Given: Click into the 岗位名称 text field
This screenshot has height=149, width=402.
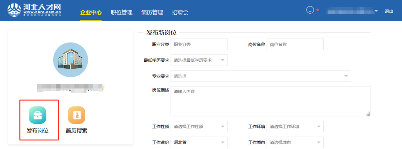Looking at the screenshot, I should [295, 44].
